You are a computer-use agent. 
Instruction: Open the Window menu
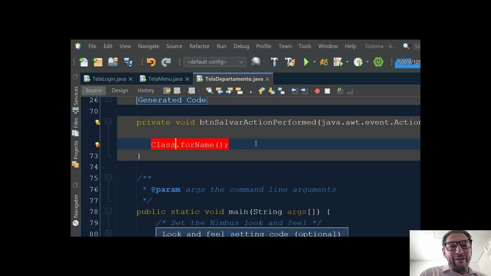[328, 46]
